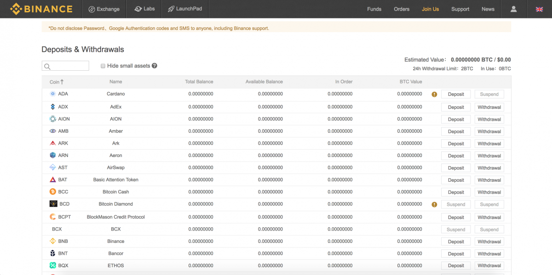The width and height of the screenshot is (552, 275).
Task: Click the help icon beside Hide small assets
Action: pyautogui.click(x=155, y=66)
